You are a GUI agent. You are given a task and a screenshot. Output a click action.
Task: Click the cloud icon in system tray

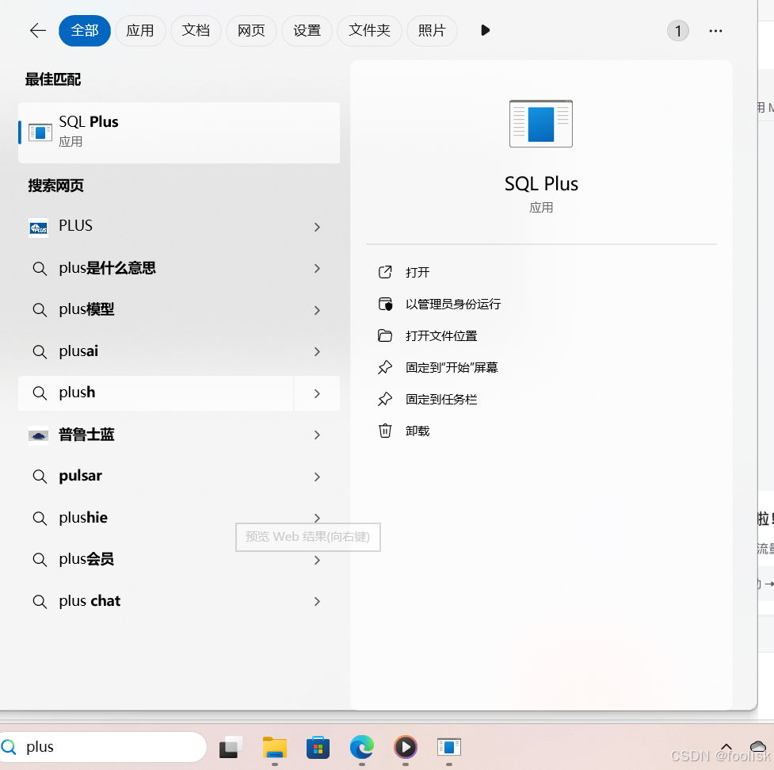[757, 746]
